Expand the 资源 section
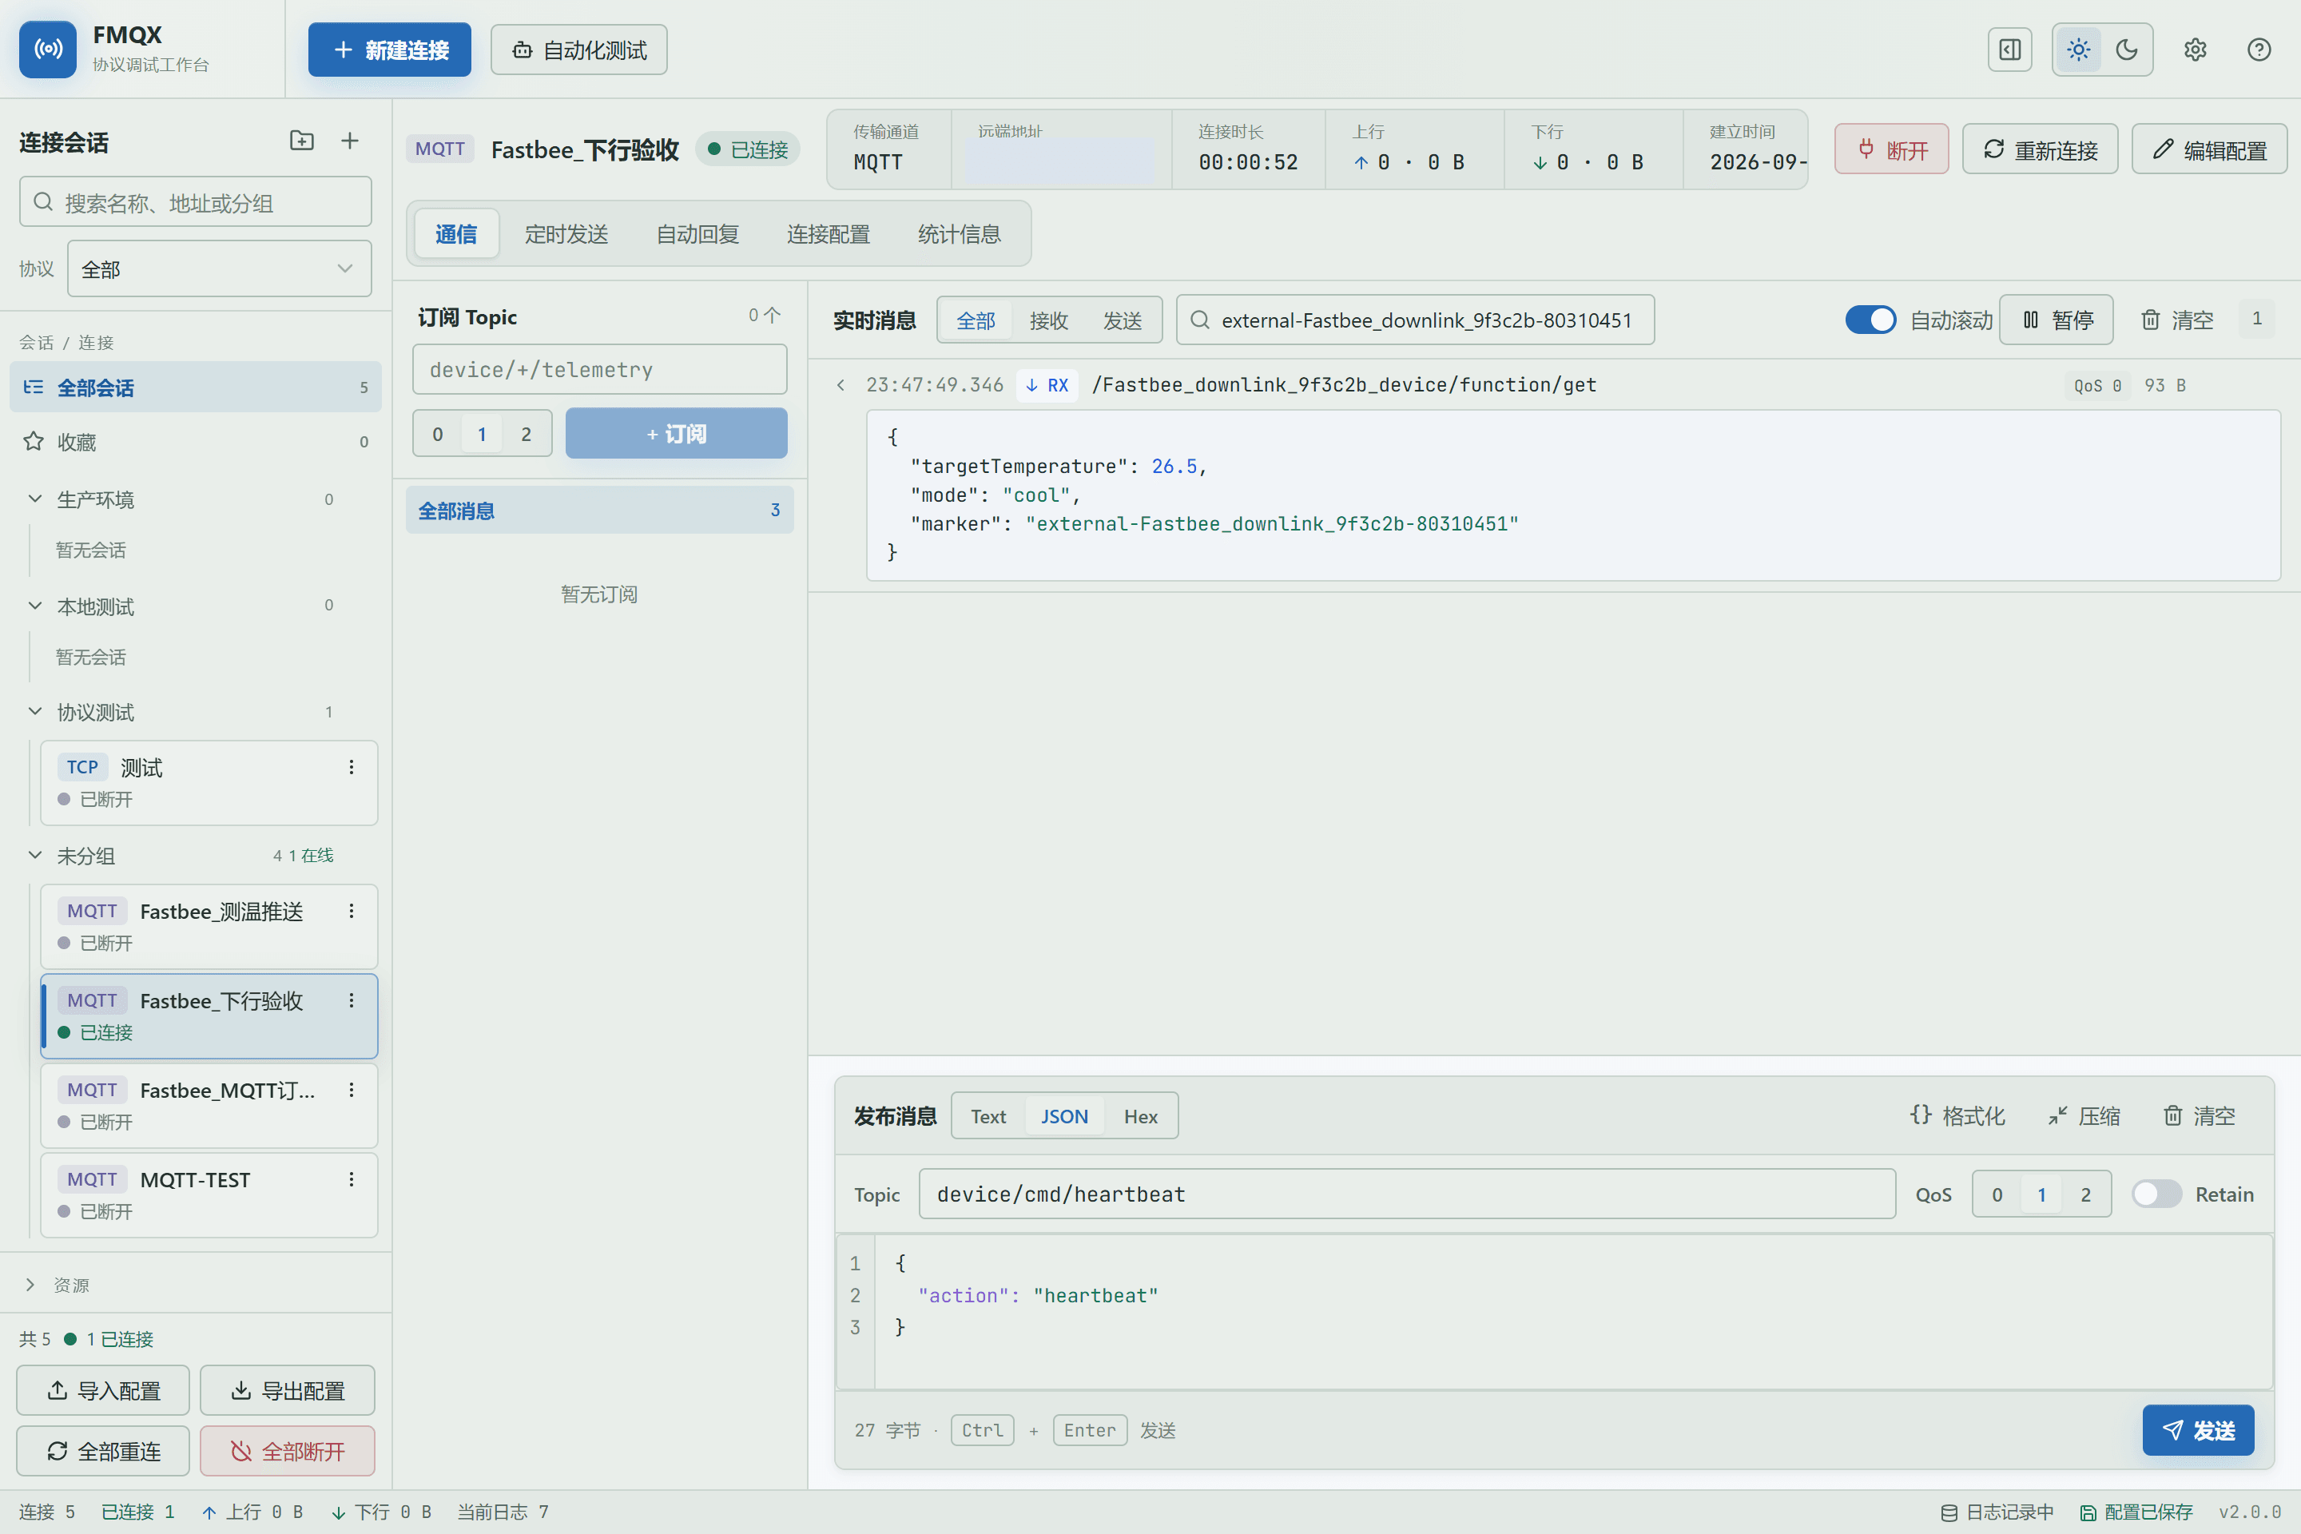The image size is (2301, 1534). click(30, 1285)
